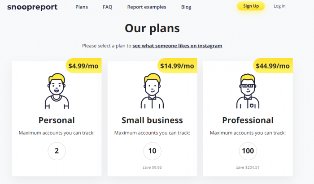The image size is (314, 184).
Task: Click the $14.99/mo price badge
Action: [178, 66]
